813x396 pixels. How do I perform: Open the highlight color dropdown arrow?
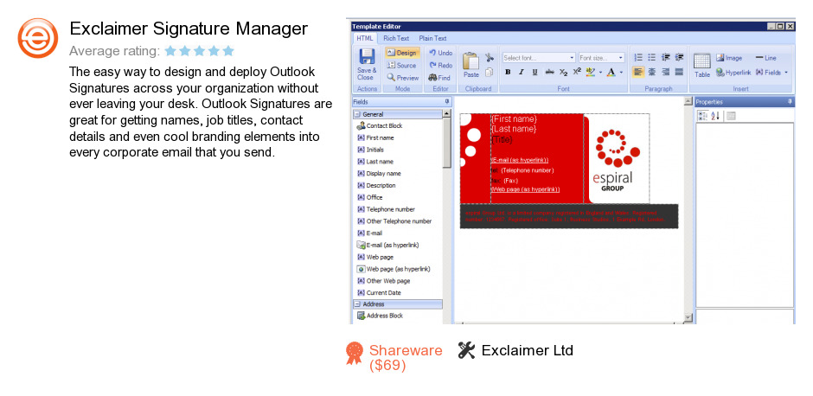pyautogui.click(x=600, y=73)
